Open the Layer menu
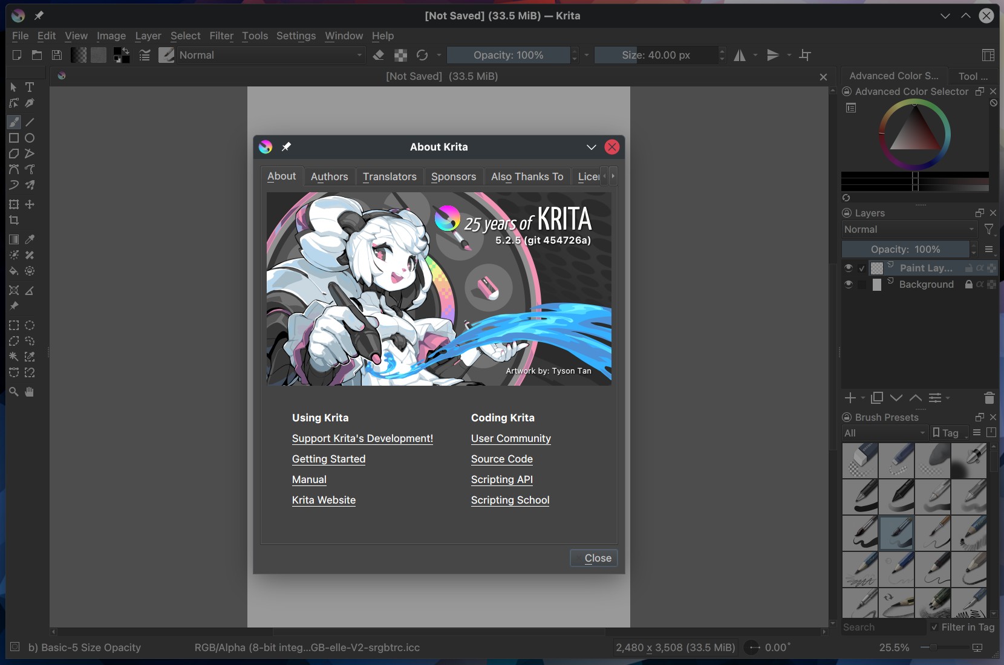Screen dimensions: 1004x665 click(x=148, y=36)
